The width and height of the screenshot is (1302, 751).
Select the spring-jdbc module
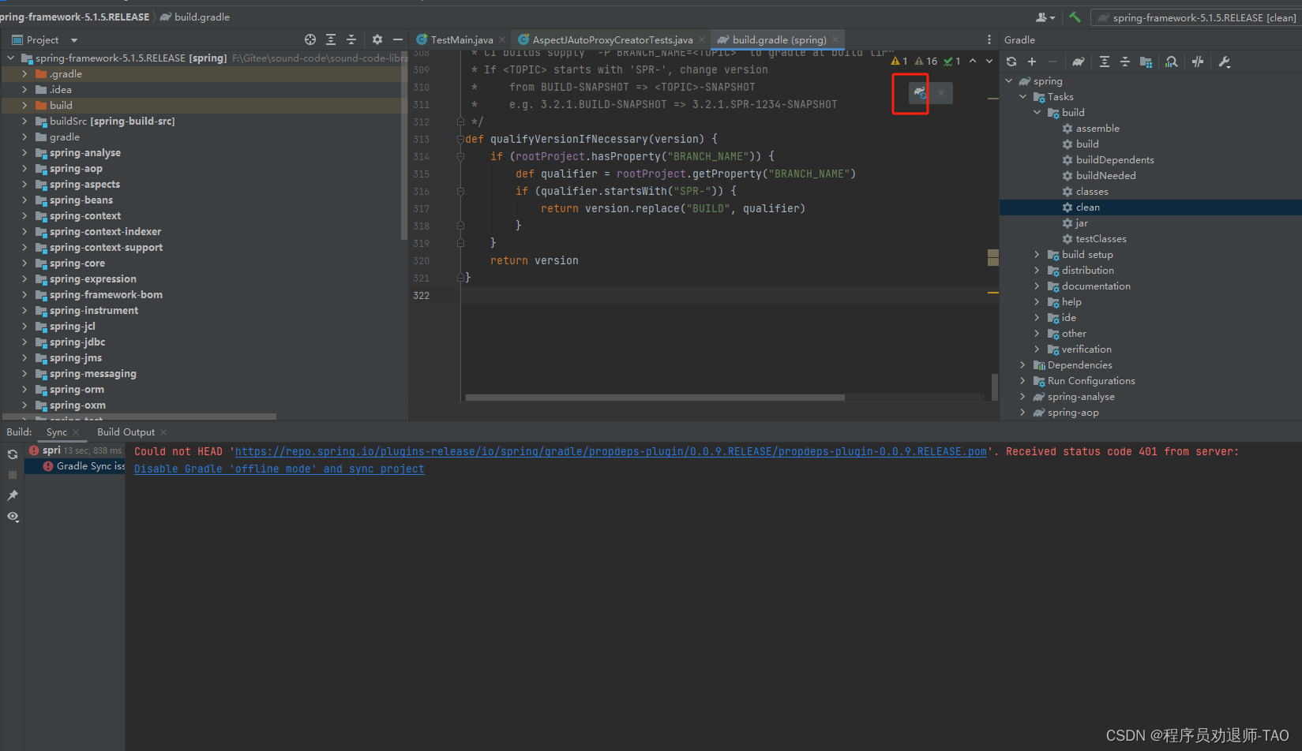pos(77,342)
